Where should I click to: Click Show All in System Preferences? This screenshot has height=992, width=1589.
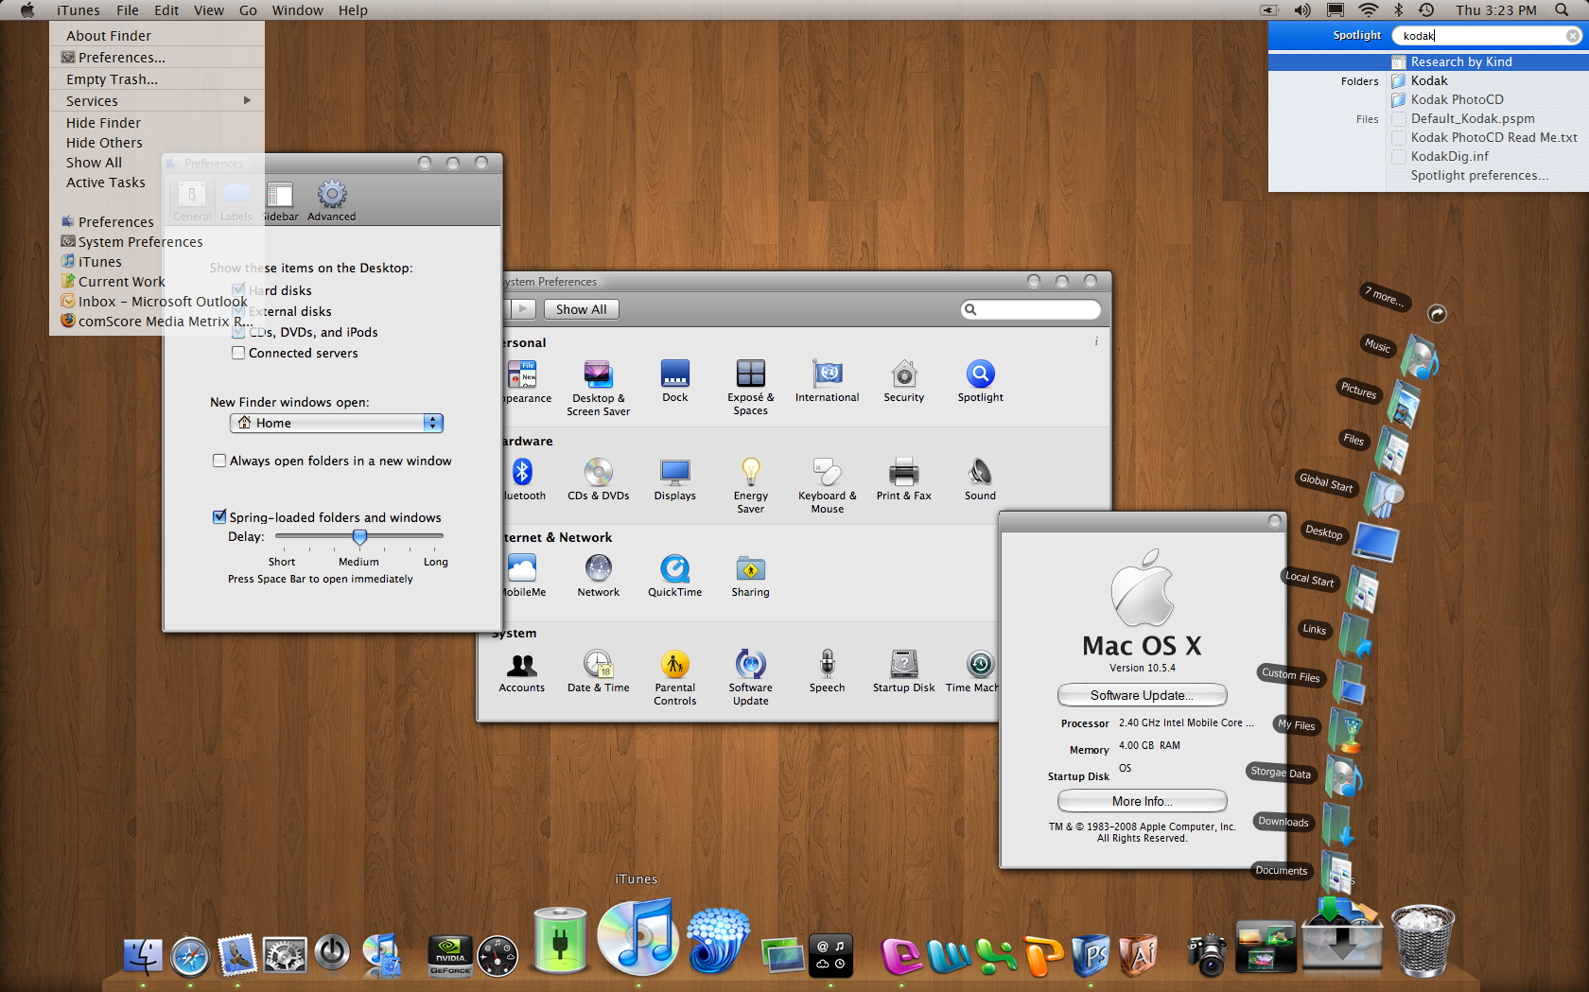coord(581,309)
